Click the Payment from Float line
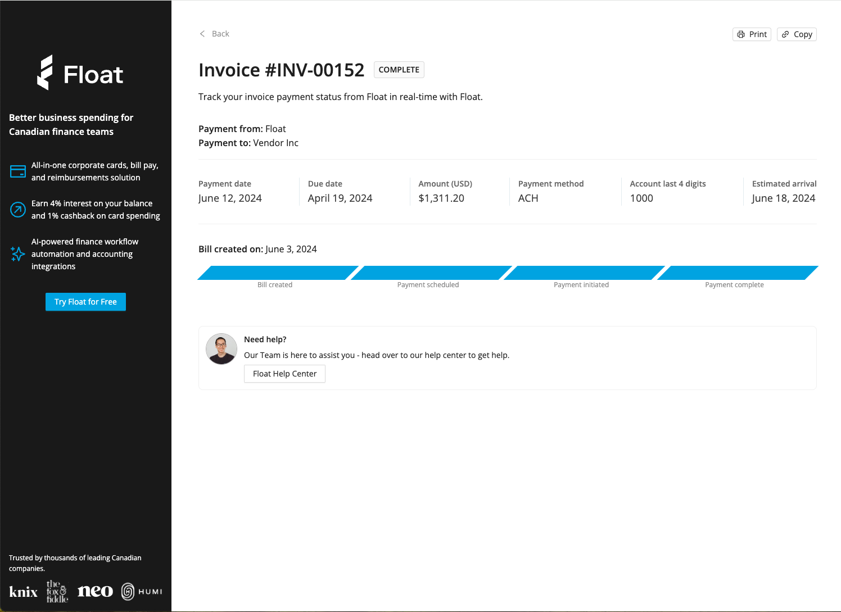Image resolution: width=841 pixels, height=612 pixels. (242, 129)
